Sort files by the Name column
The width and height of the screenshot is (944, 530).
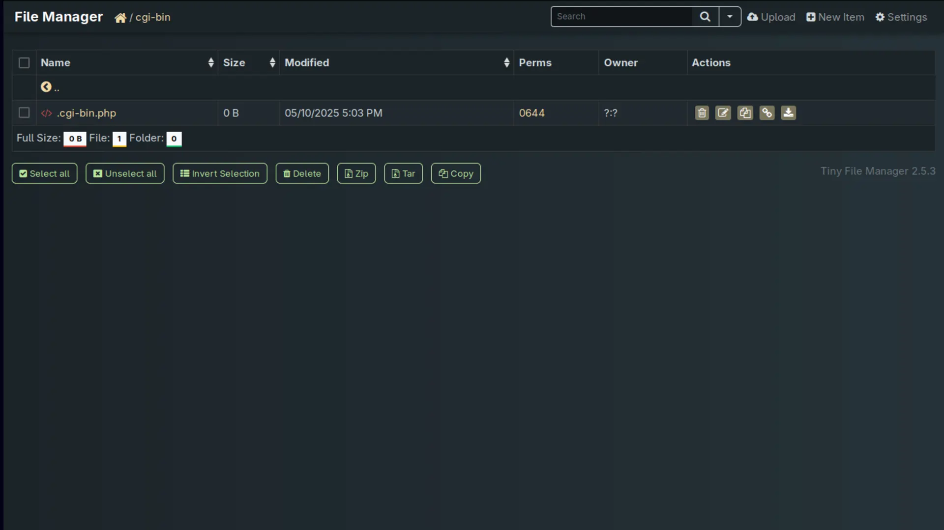click(x=127, y=63)
